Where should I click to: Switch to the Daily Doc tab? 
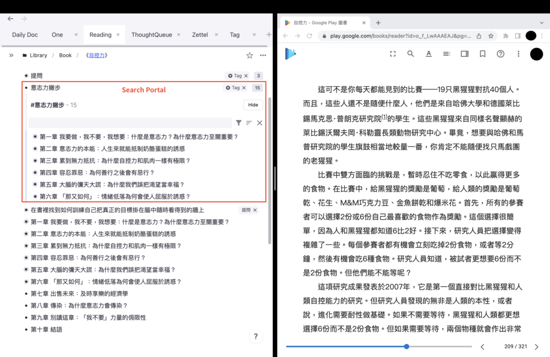point(24,34)
